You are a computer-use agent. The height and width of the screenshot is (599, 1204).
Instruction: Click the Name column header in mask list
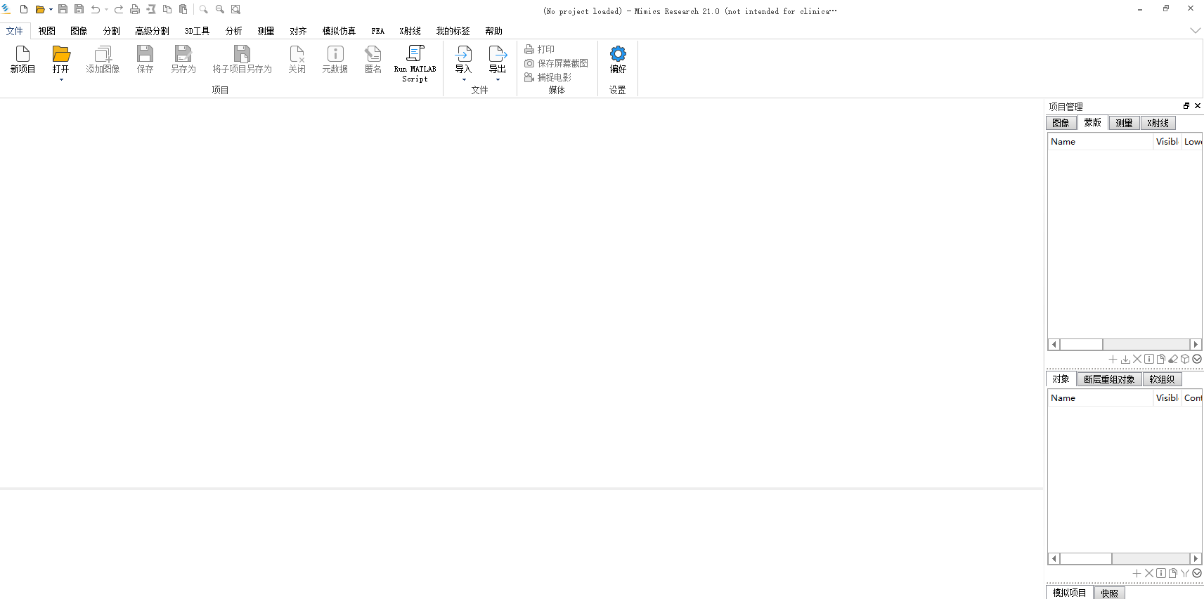click(1100, 142)
